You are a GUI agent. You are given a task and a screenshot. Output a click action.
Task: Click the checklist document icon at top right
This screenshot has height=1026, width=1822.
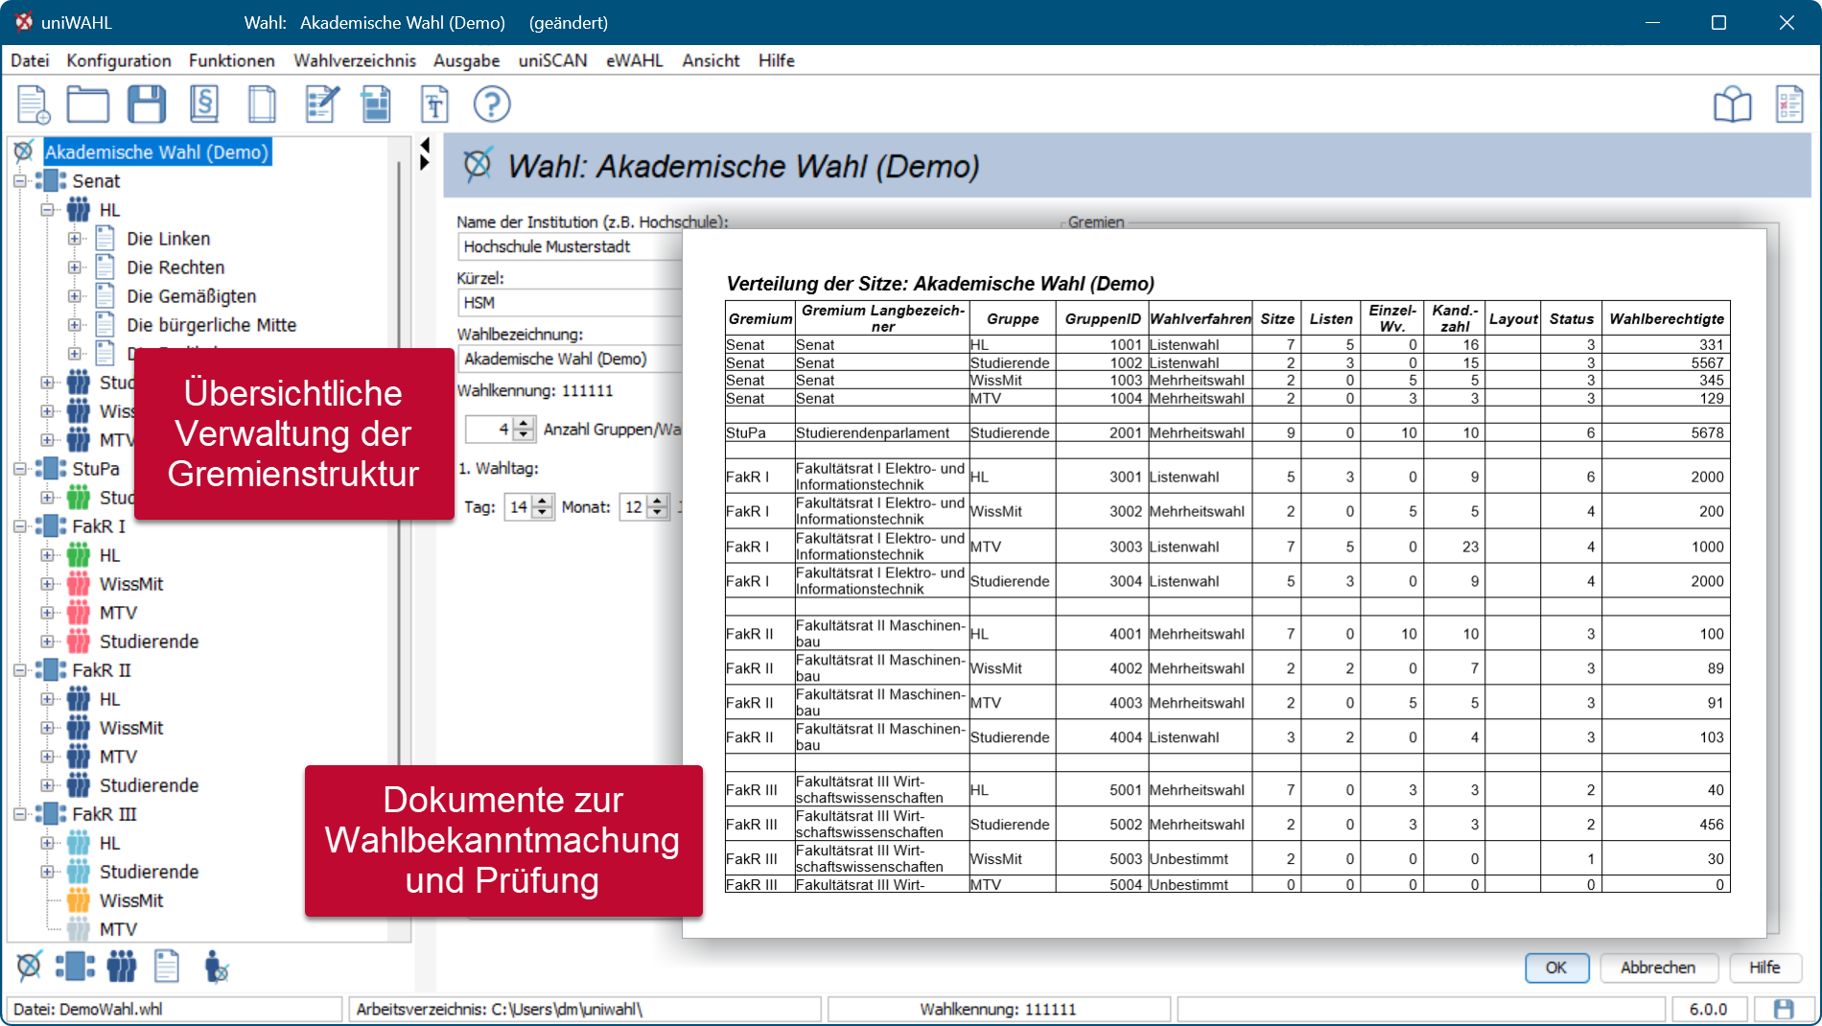coord(1789,105)
